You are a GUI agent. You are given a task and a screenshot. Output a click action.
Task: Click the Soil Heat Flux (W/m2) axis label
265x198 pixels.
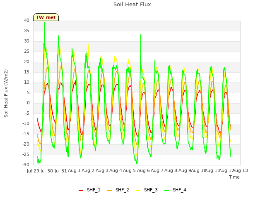[x=6, y=93]
